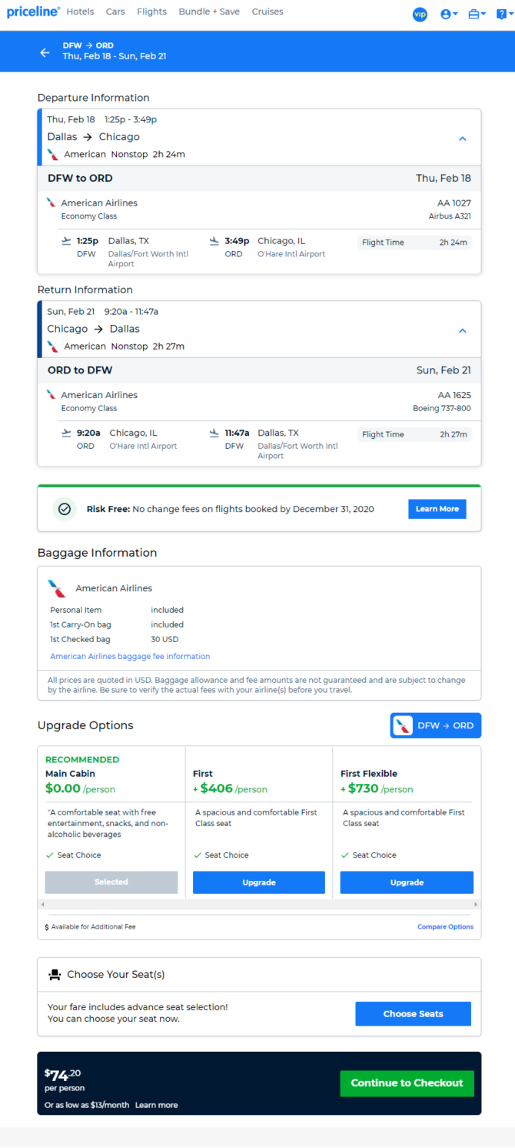
Task: Click the scrollbar left arrow in upgrade options
Action: (42, 904)
